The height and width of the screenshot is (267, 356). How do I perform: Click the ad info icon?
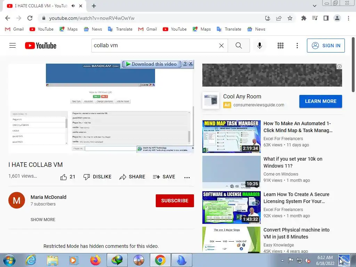point(339,66)
